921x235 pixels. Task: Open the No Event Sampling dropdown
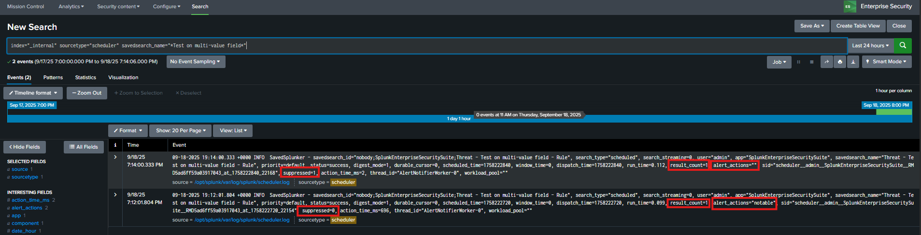coord(196,62)
